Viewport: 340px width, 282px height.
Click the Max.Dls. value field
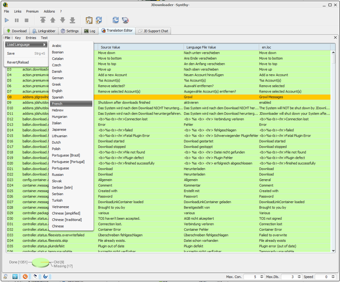point(289,277)
